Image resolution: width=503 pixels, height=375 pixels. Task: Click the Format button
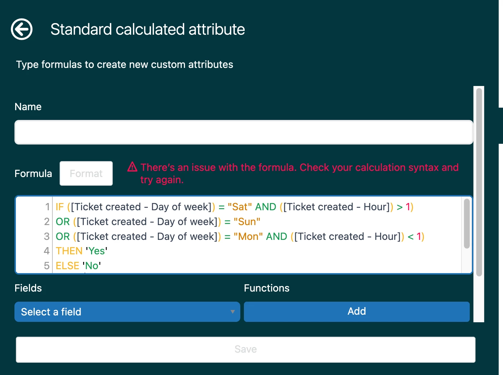86,173
